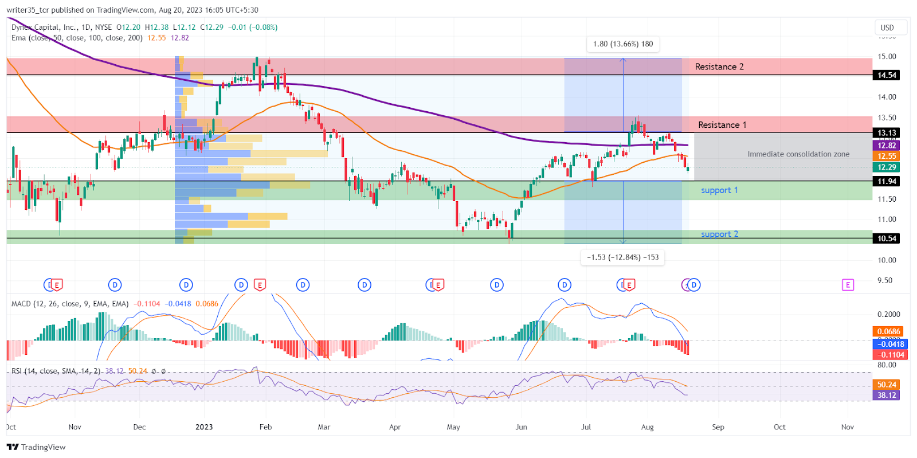The image size is (917, 458).
Task: Select the 13.13 resistance price label
Action: point(886,132)
